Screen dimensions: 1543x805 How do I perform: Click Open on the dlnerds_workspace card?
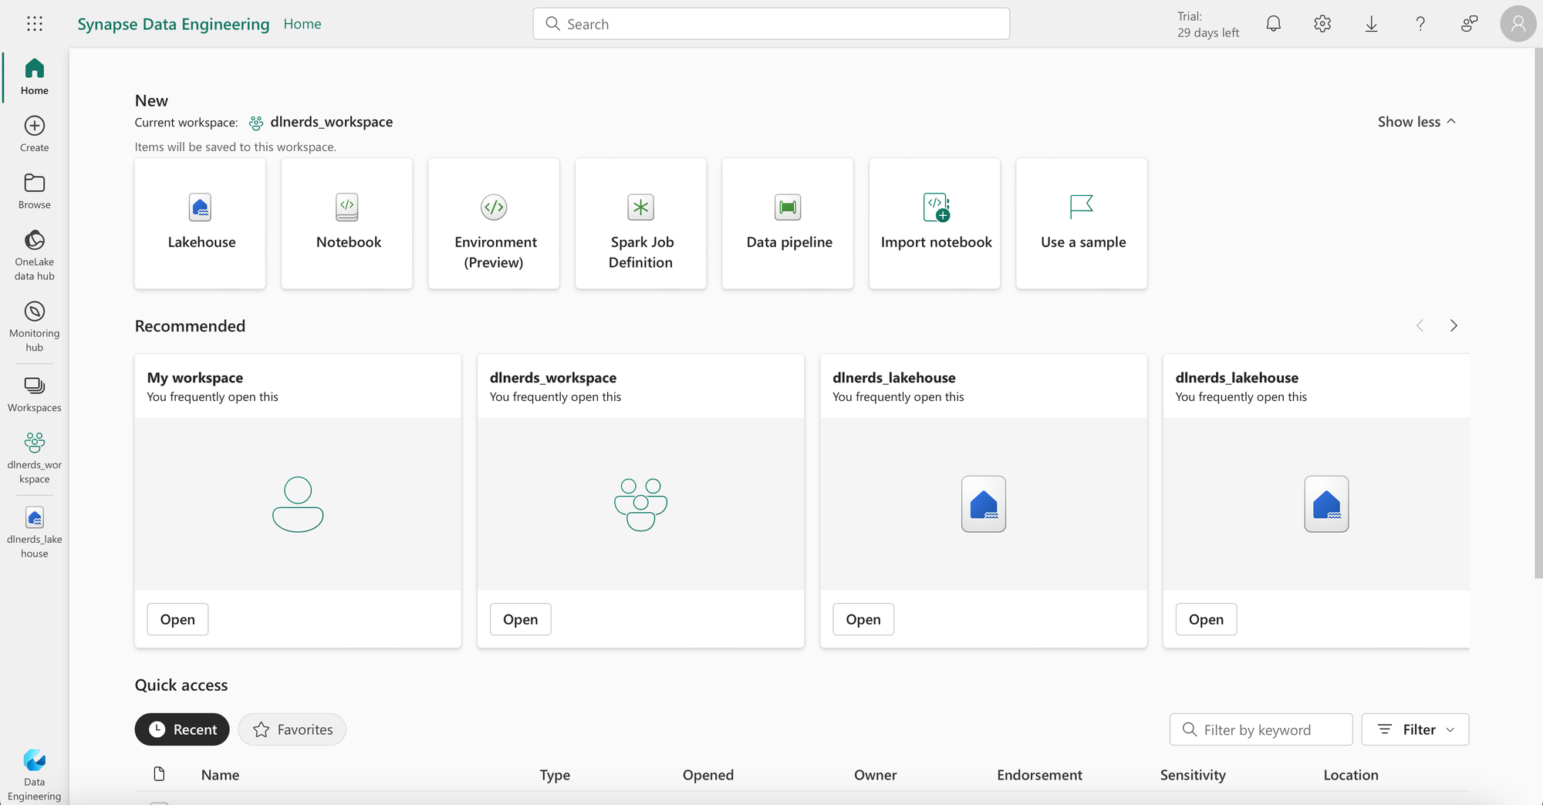pyautogui.click(x=521, y=619)
